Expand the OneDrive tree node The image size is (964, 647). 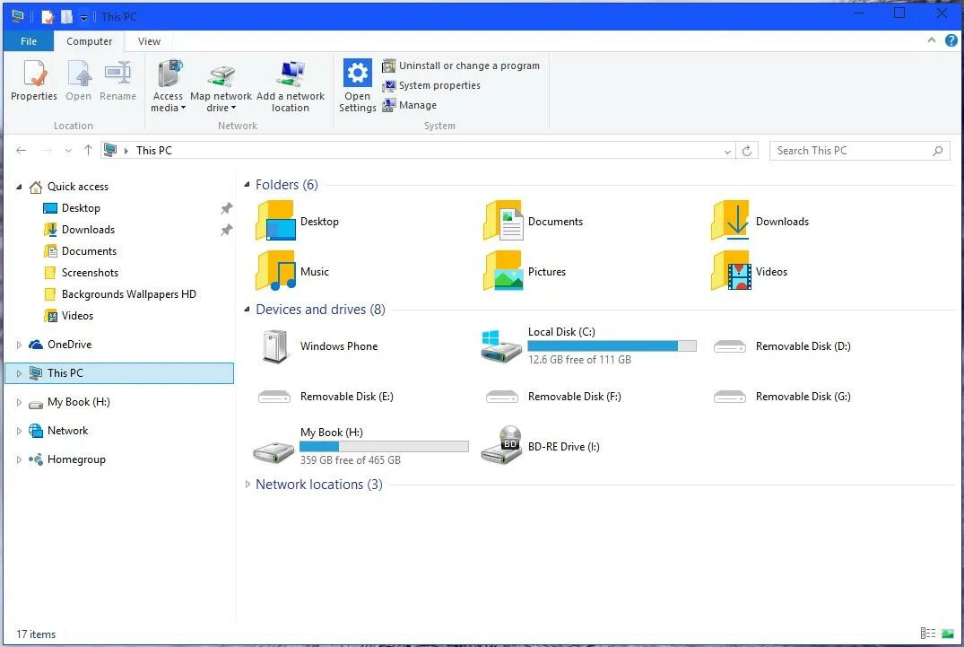[x=19, y=345]
